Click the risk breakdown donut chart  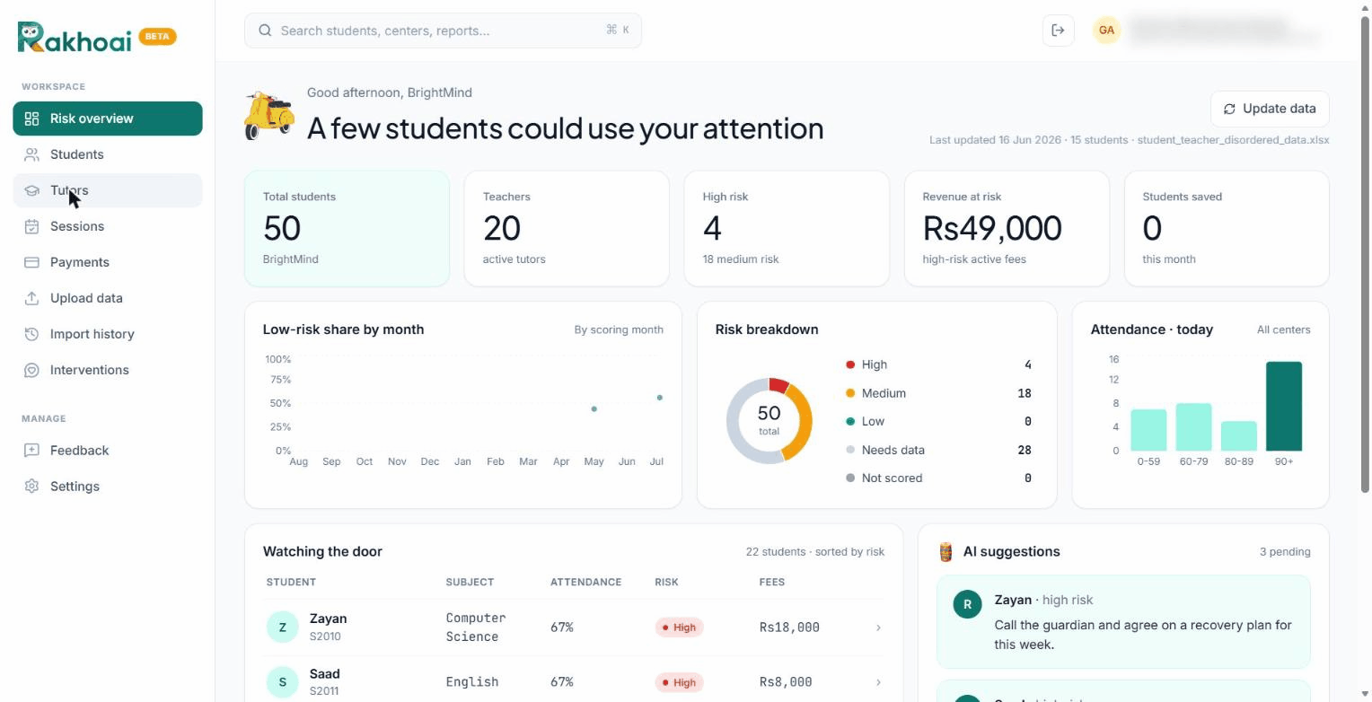(770, 421)
